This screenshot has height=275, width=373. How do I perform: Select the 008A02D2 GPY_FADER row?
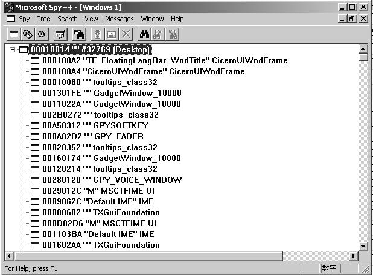(93, 137)
